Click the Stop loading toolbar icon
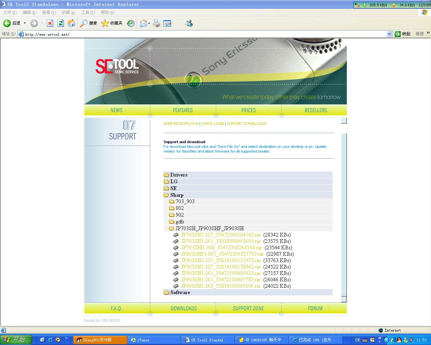Screen dimensions: 431x345 coord(50,23)
